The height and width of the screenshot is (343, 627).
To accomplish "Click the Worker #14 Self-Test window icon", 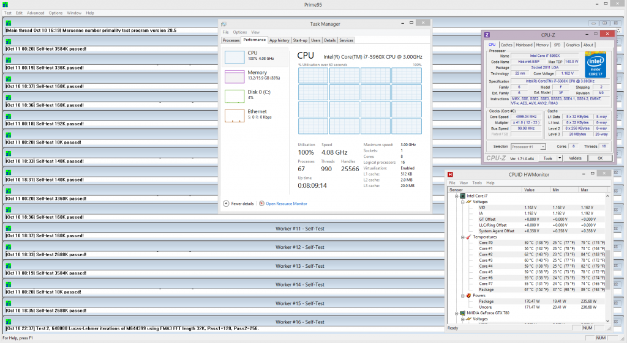I will click(9, 285).
